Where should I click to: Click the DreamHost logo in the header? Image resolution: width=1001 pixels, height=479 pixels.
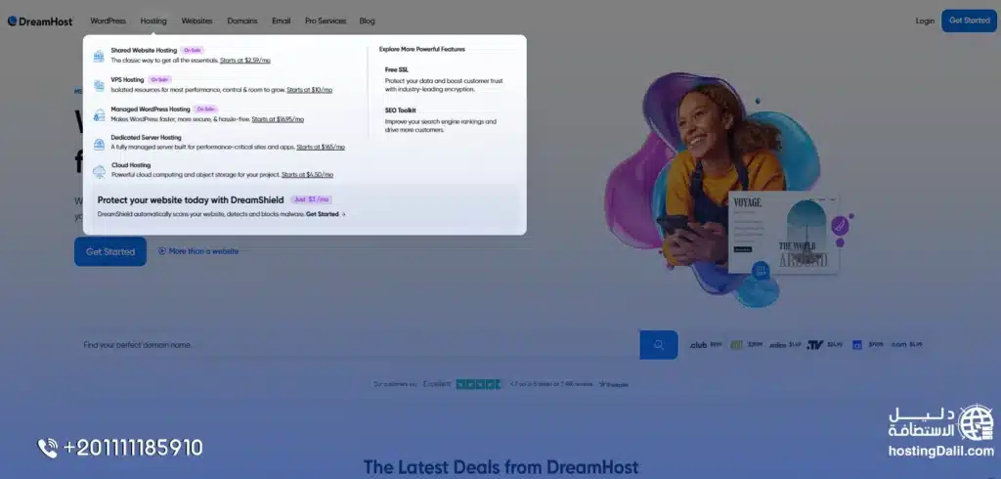tap(45, 21)
